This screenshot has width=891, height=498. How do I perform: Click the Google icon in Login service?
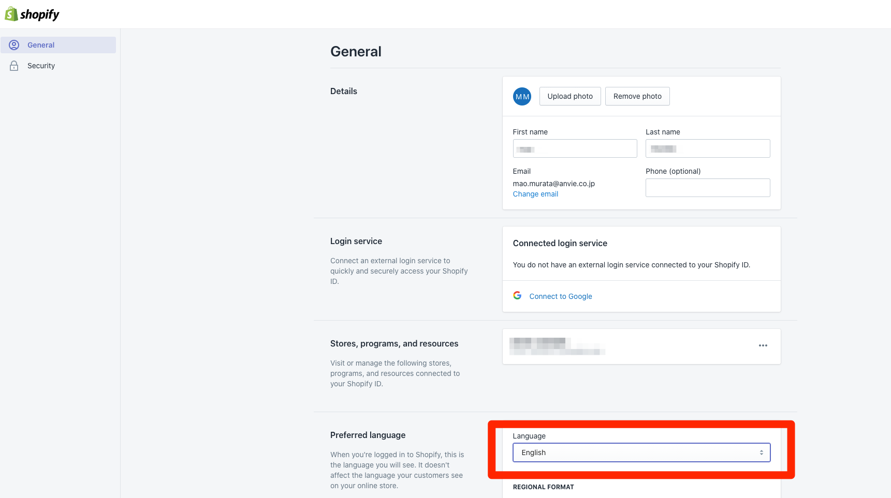point(517,295)
